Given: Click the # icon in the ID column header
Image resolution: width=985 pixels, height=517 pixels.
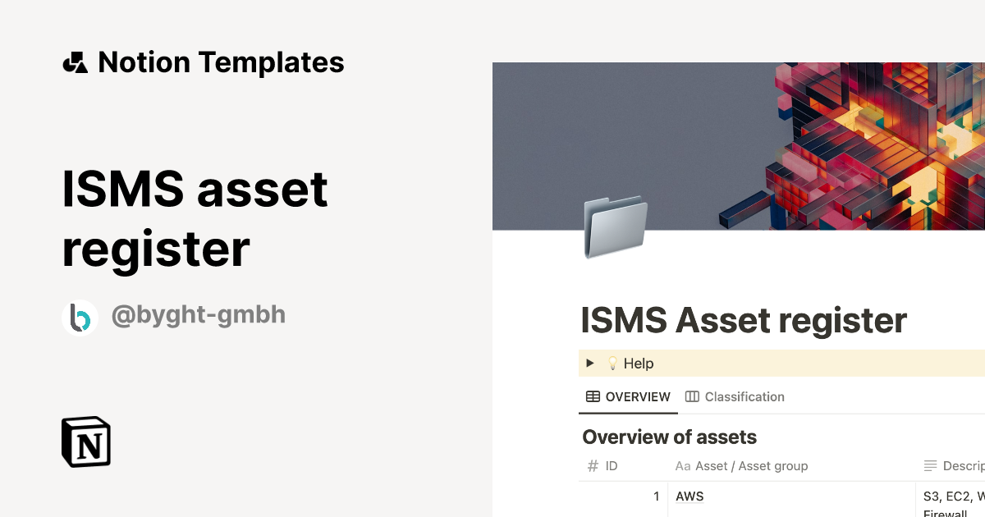Looking at the screenshot, I should point(592,465).
